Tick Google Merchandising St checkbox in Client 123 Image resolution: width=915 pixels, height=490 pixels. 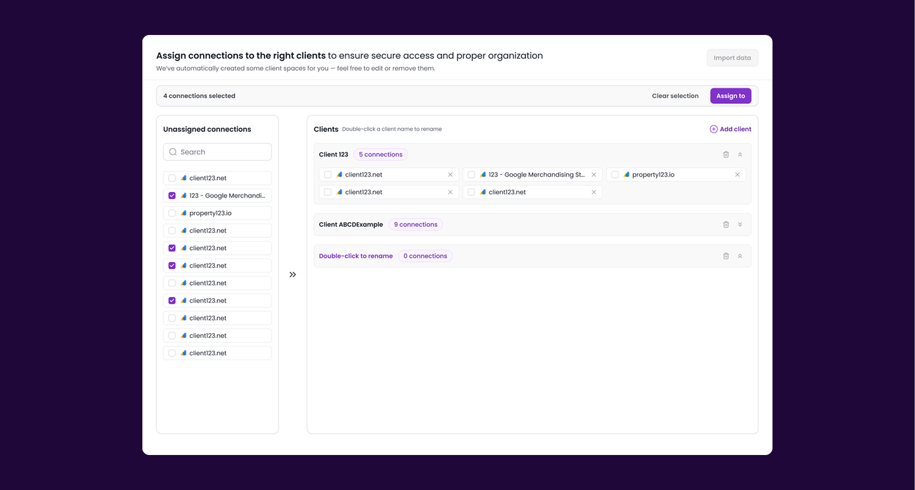[471, 174]
